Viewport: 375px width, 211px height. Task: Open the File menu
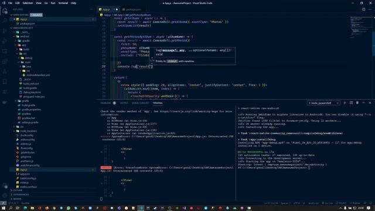pyautogui.click(x=10, y=3)
